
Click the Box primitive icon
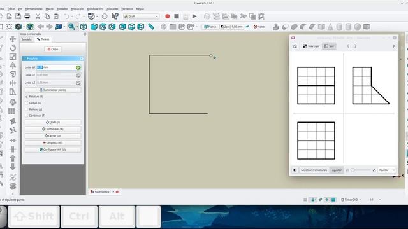pyautogui.click(x=321, y=27)
